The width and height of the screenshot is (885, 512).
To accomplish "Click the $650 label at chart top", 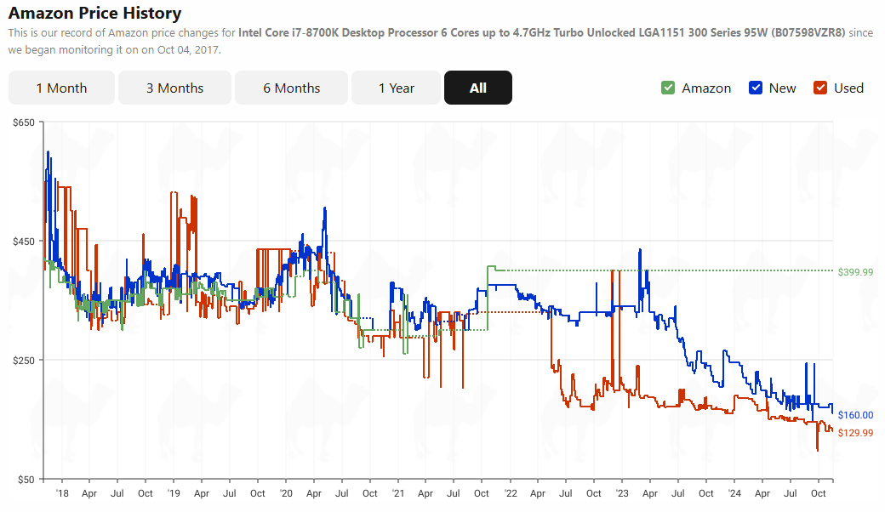I will 23,123.
